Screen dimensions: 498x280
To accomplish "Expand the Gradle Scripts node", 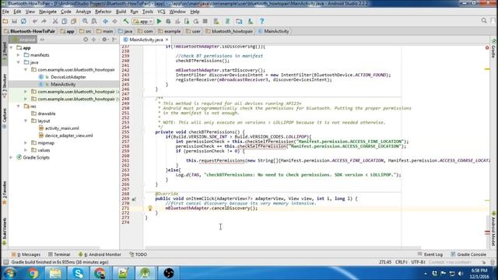I will coord(12,157).
